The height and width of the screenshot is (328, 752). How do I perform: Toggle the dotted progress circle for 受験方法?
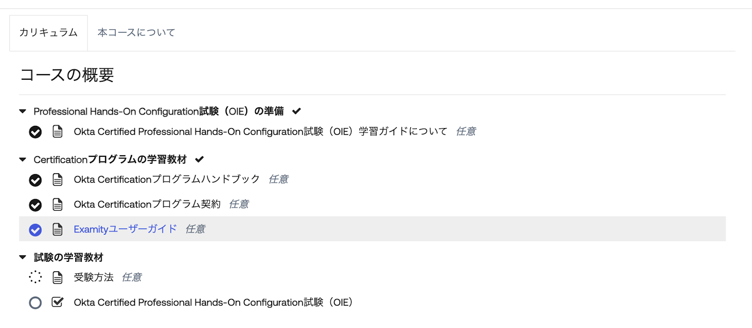pyautogui.click(x=35, y=277)
